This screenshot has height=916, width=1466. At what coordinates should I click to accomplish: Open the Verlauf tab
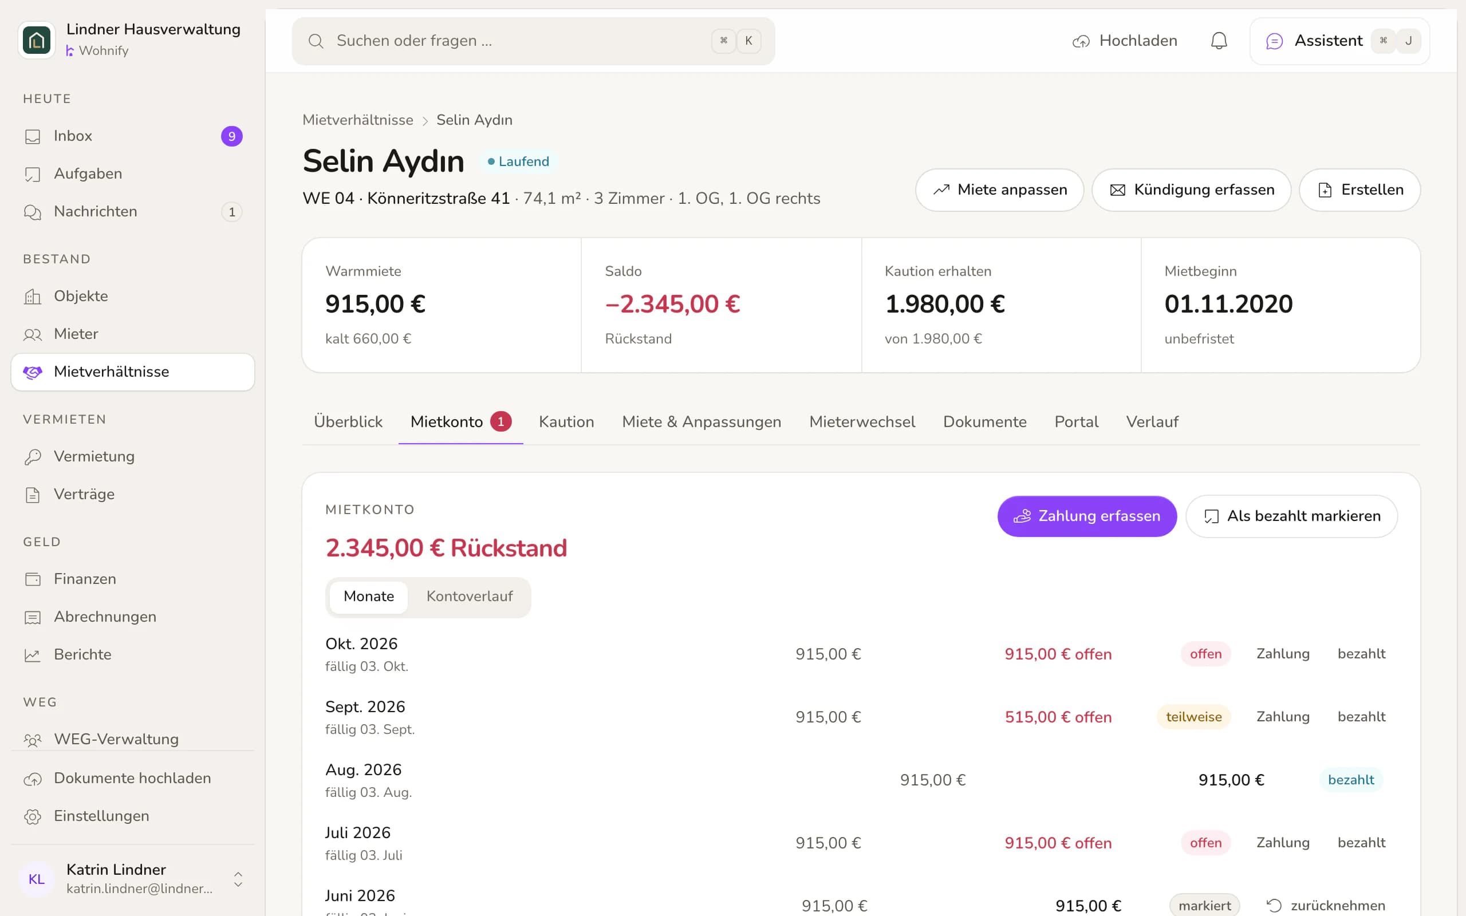click(x=1152, y=422)
